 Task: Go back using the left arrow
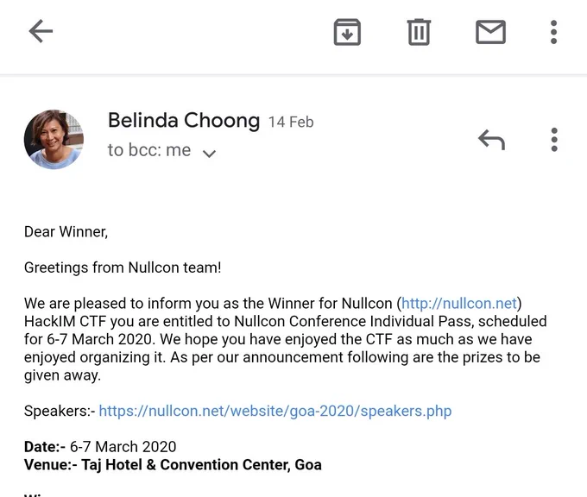coord(41,31)
